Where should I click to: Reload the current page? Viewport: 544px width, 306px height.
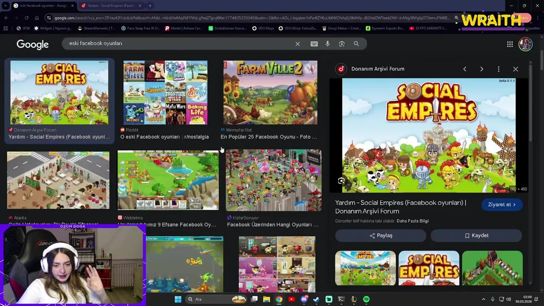(26, 18)
